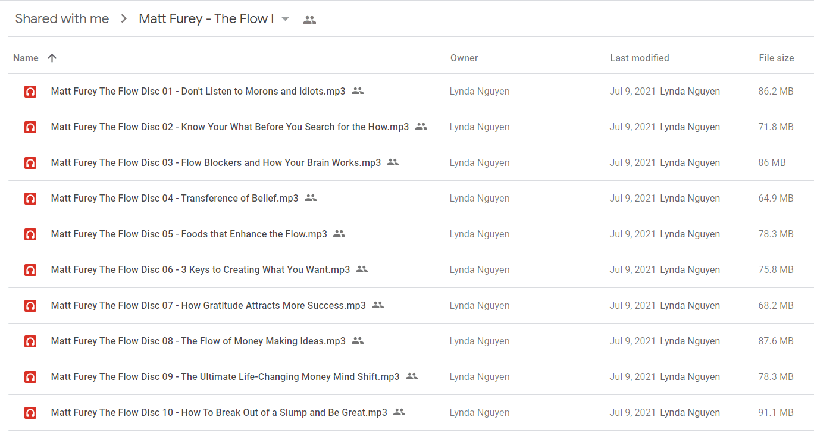Reverse sort order with the Name arrow
Screen dimensions: 814x433
[52, 58]
